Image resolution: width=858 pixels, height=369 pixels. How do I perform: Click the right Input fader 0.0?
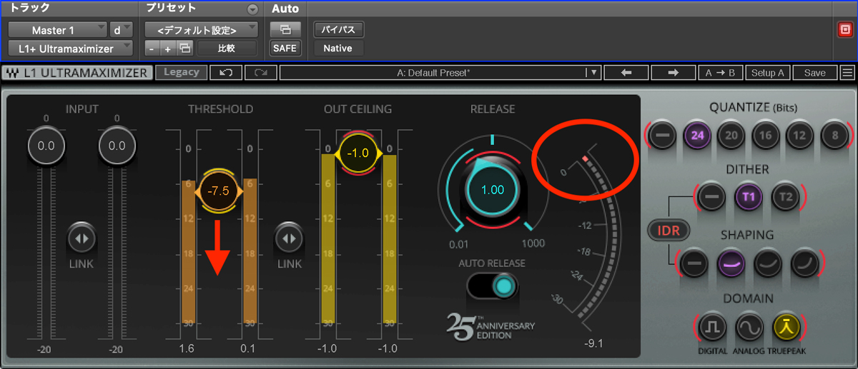117,146
